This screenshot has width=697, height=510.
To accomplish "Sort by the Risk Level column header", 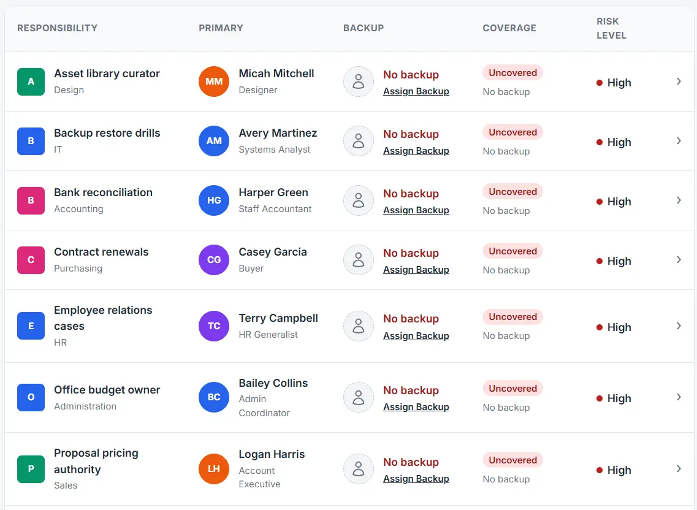I will tap(611, 28).
